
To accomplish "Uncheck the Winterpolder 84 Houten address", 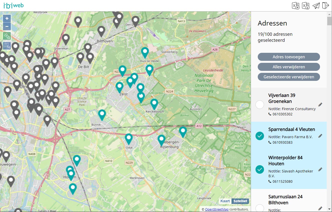I will click(x=260, y=169).
